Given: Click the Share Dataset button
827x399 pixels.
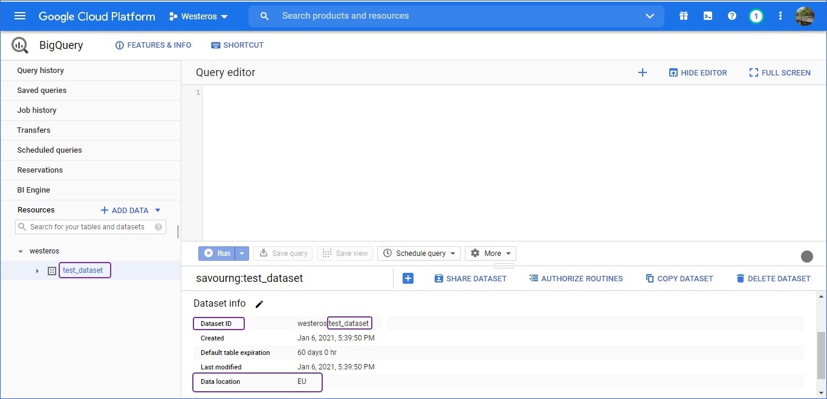Looking at the screenshot, I should [470, 278].
